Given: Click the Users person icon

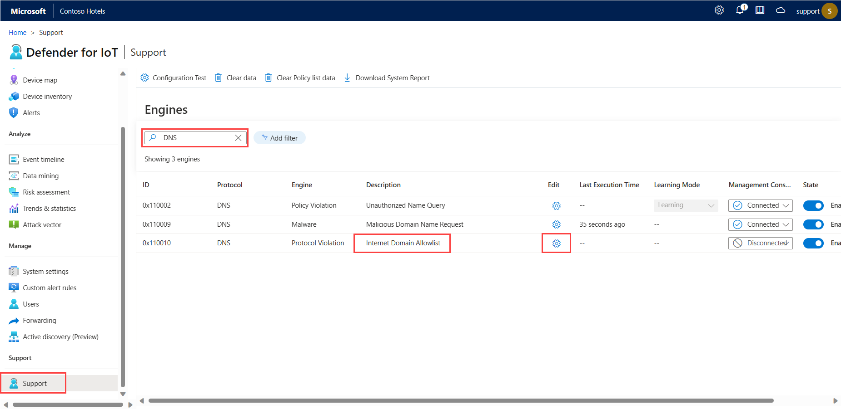Looking at the screenshot, I should 14,304.
